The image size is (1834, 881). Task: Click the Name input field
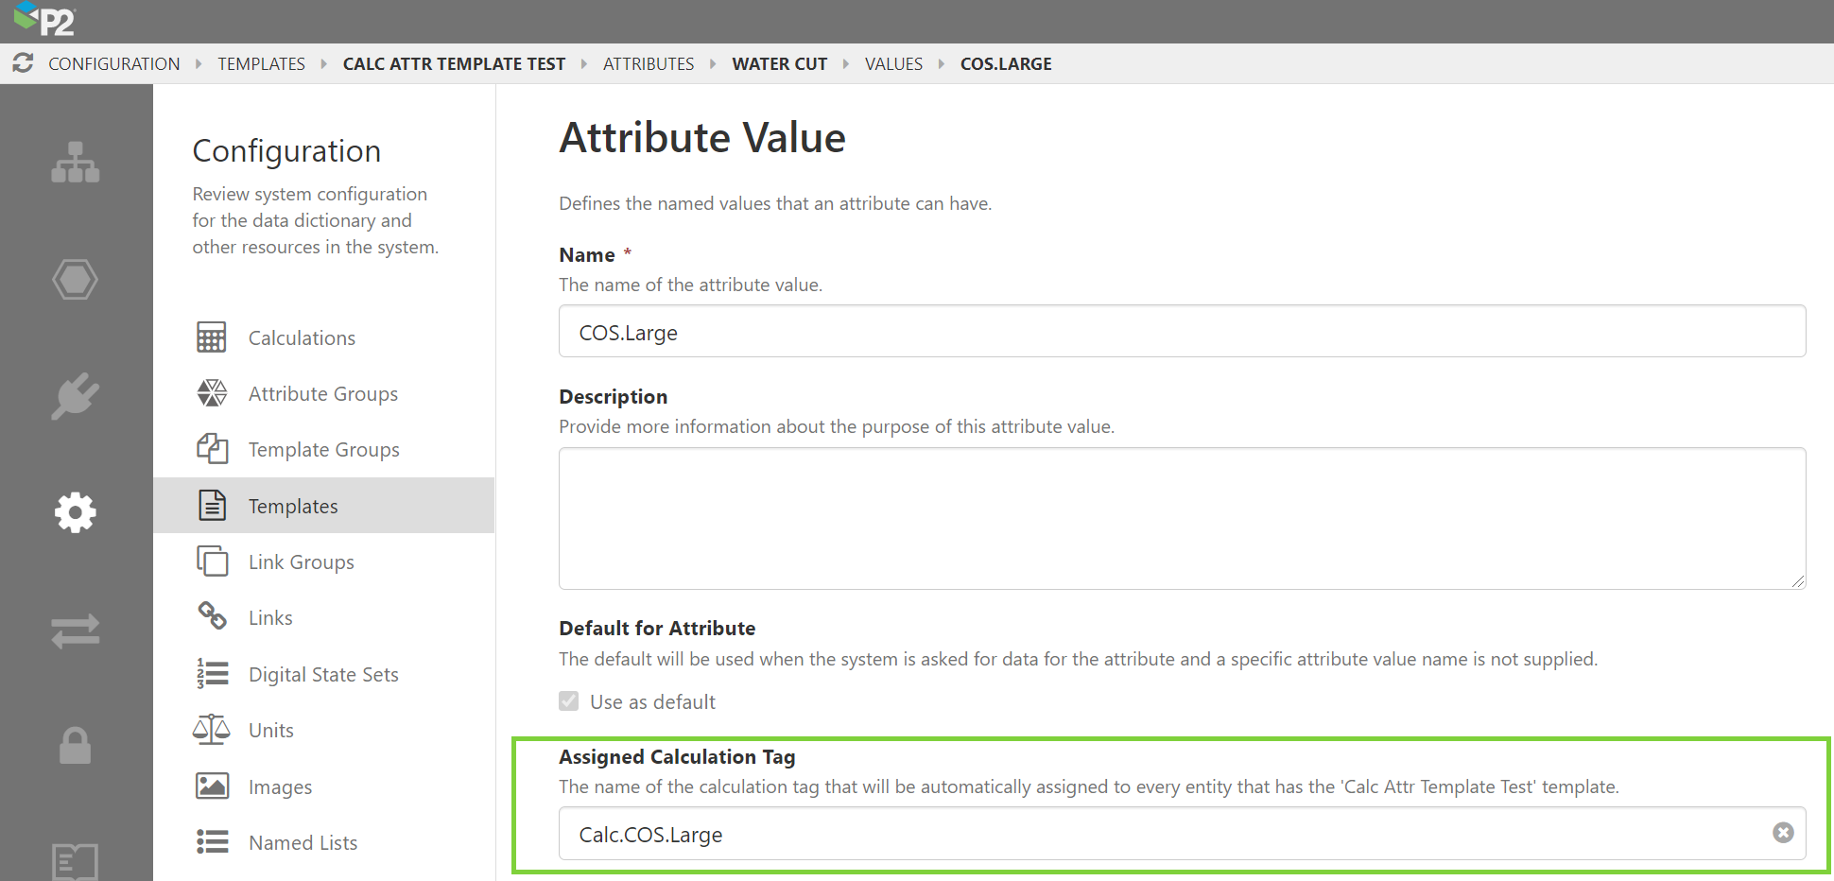coord(1182,332)
